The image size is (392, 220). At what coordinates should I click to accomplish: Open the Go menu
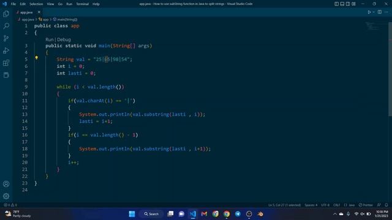pos(60,4)
